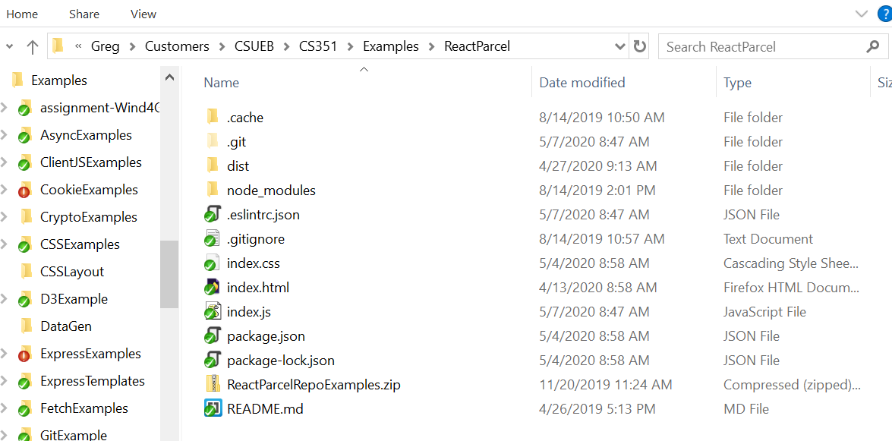Click the index.css stylesheet icon
The height and width of the screenshot is (441, 892).
[x=213, y=263]
